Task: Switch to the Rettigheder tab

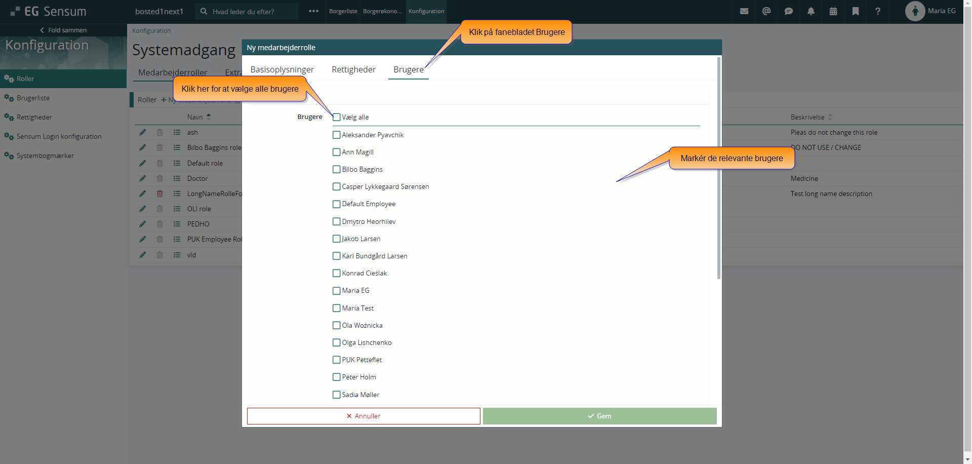Action: click(353, 69)
